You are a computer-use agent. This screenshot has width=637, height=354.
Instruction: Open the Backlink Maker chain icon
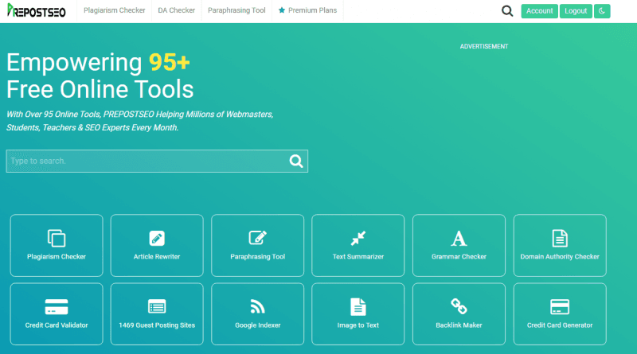[459, 305]
